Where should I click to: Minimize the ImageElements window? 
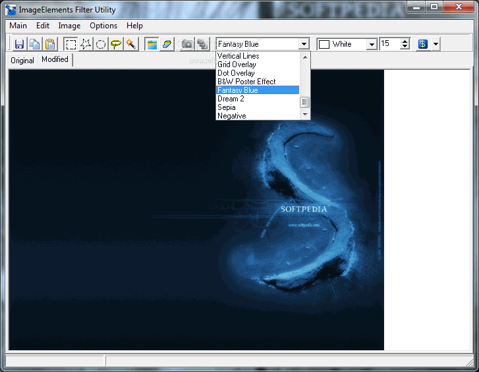click(416, 7)
